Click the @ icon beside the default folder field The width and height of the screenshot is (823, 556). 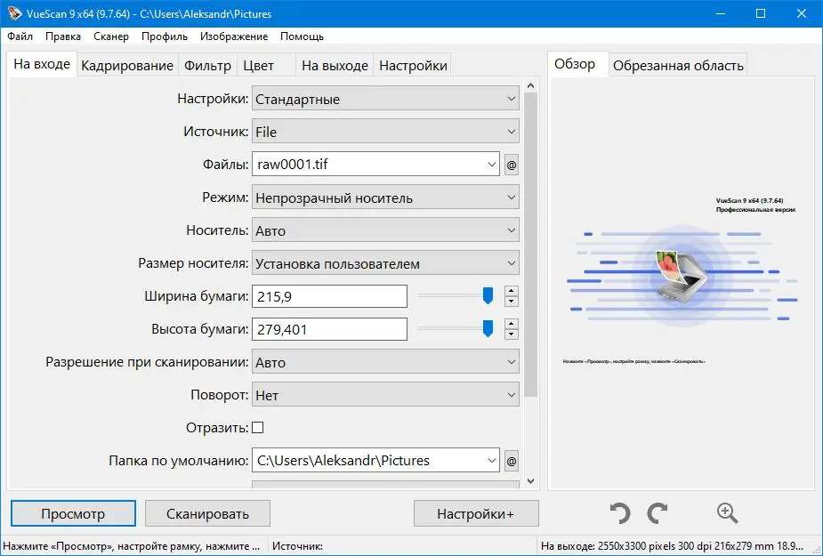tap(512, 460)
